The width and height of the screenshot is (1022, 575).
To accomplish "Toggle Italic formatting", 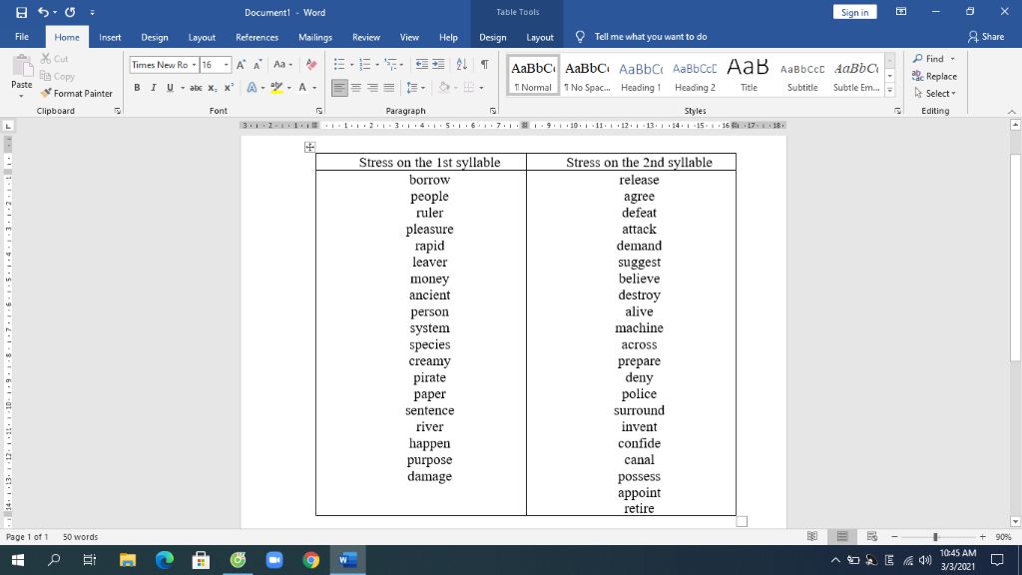I will point(153,88).
